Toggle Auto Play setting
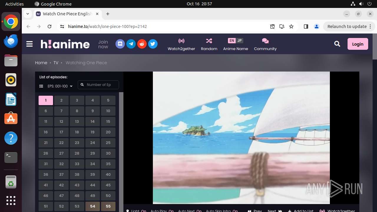The height and width of the screenshot is (212, 377). pos(162,211)
